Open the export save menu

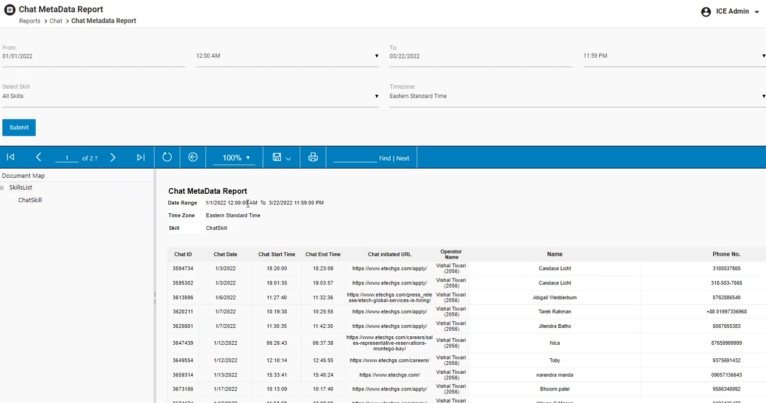pyautogui.click(x=281, y=158)
